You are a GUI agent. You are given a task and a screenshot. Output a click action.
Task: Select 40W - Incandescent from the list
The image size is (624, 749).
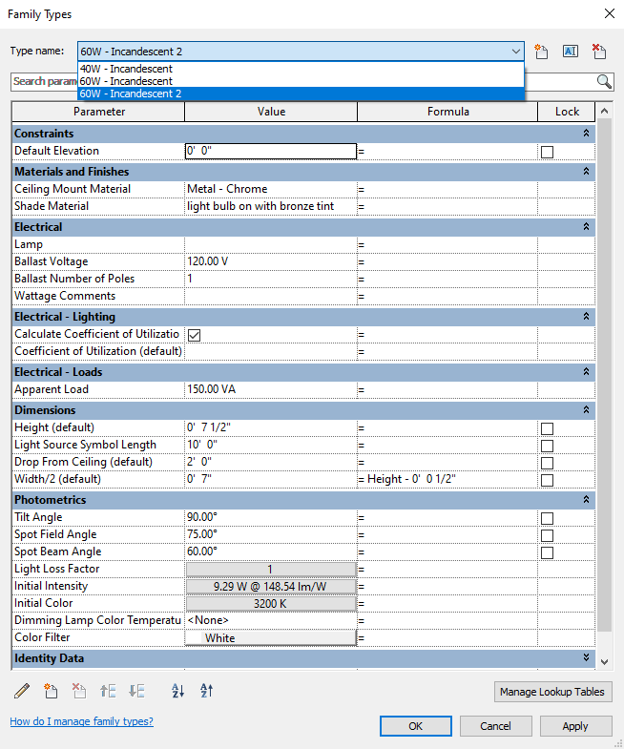tap(126, 69)
